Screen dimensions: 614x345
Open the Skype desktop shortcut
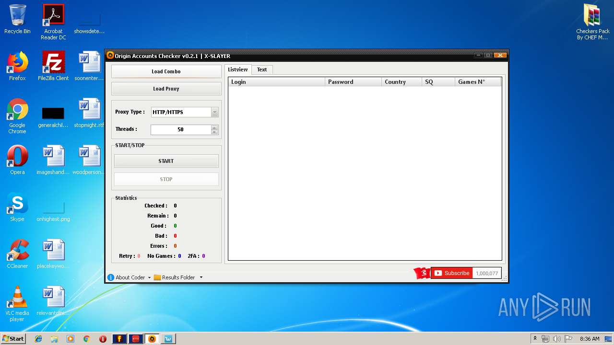(17, 207)
